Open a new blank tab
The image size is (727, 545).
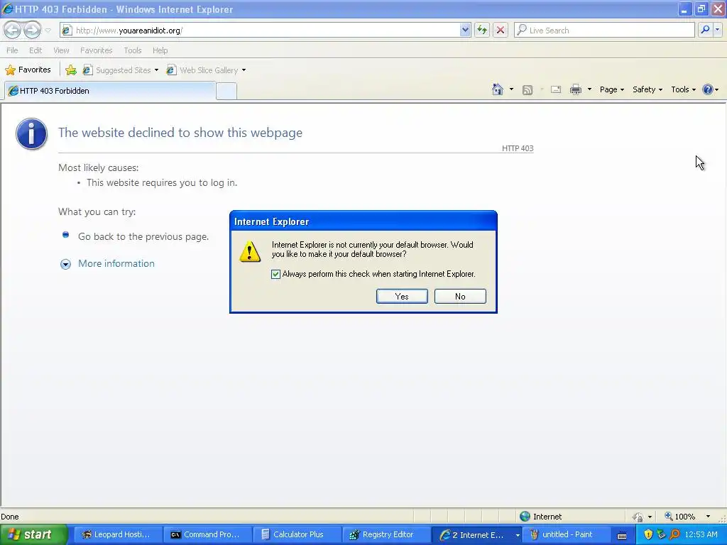click(x=226, y=92)
